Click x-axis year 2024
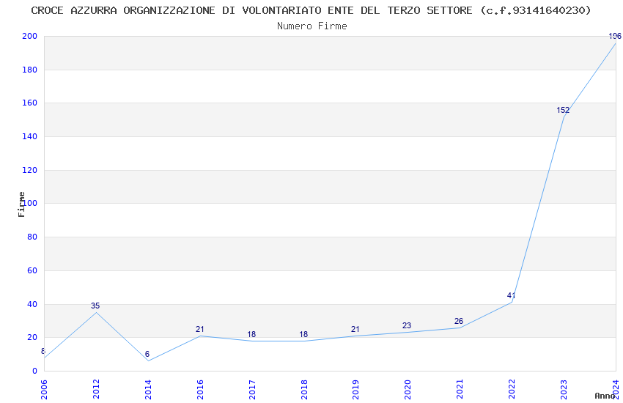The height and width of the screenshot is (403, 623). click(616, 390)
